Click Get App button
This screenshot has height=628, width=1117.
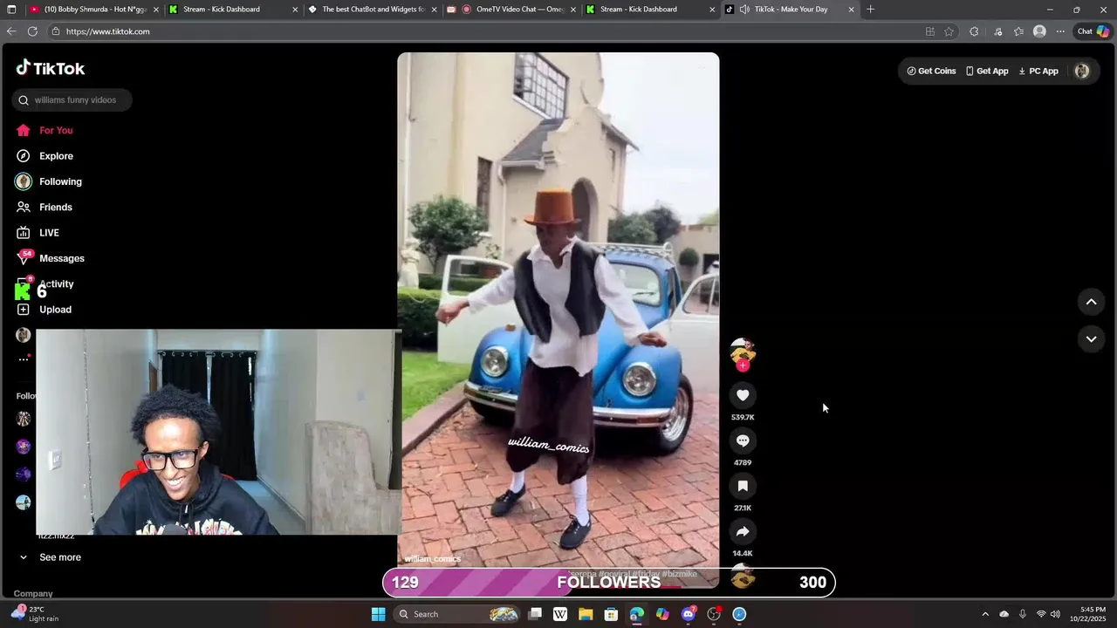click(987, 72)
